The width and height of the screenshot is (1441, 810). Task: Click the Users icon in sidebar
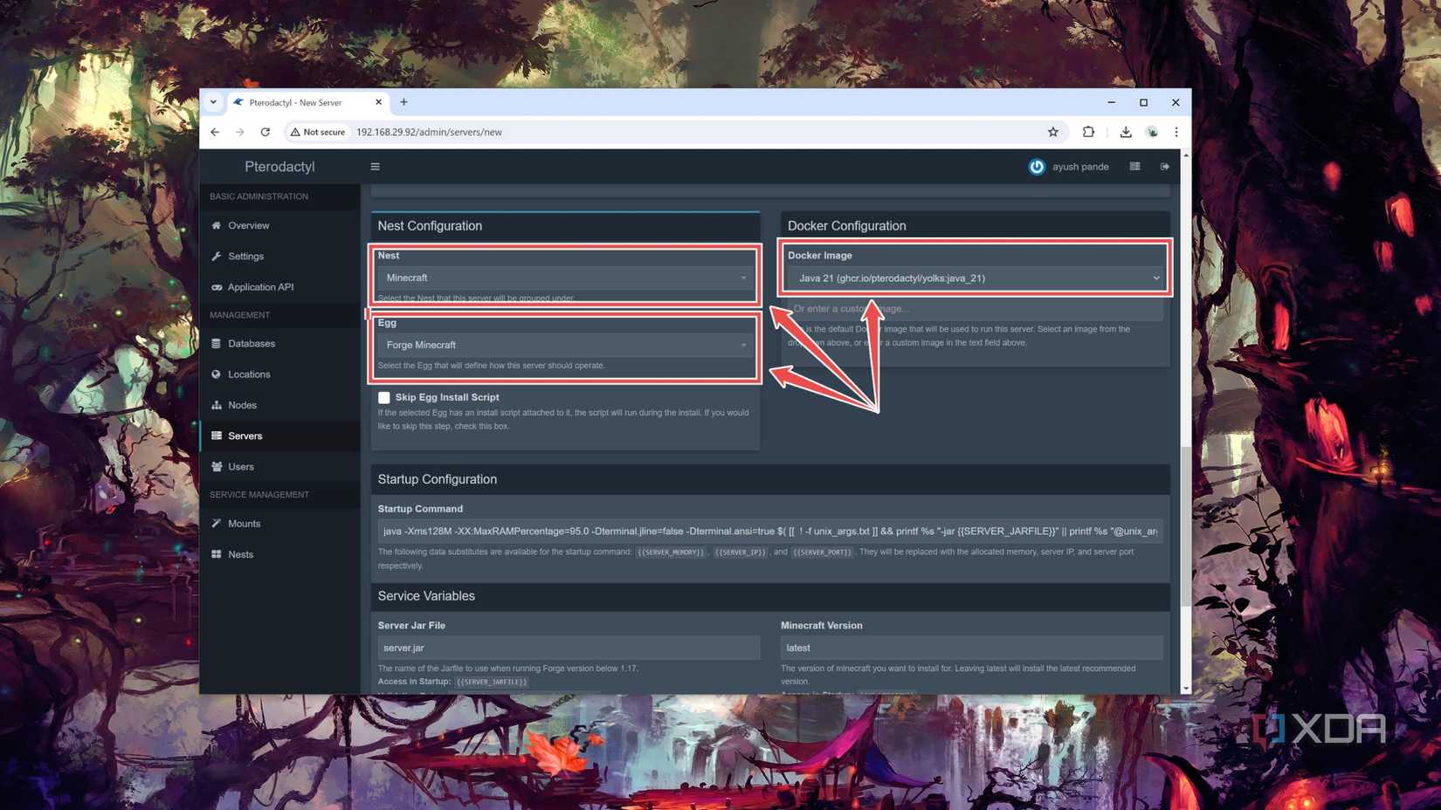(x=217, y=466)
